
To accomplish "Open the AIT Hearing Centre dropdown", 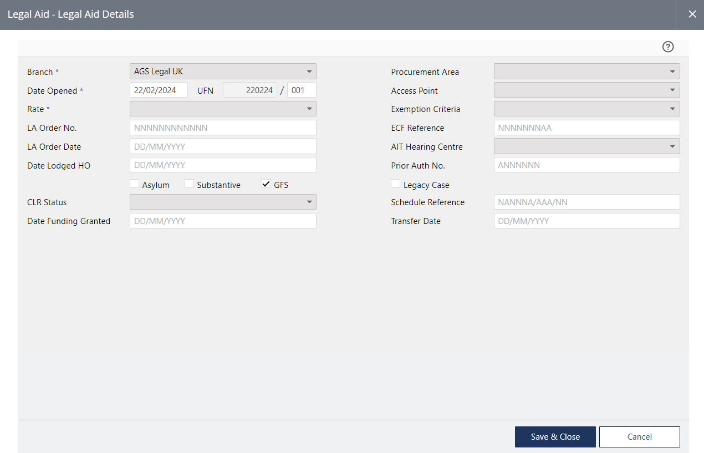I will [x=586, y=146].
